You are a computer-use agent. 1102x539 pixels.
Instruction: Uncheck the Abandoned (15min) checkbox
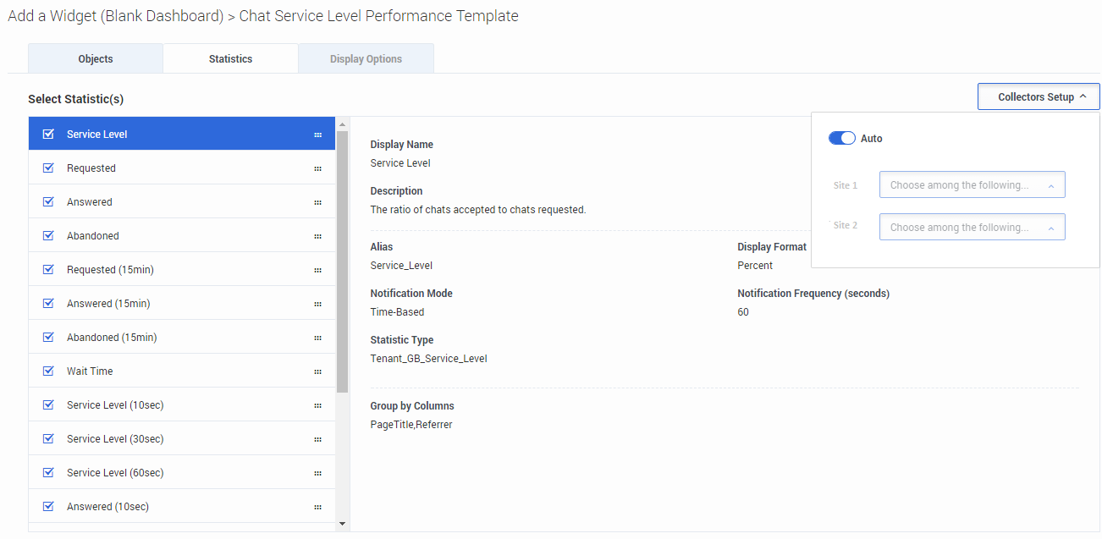pos(48,337)
